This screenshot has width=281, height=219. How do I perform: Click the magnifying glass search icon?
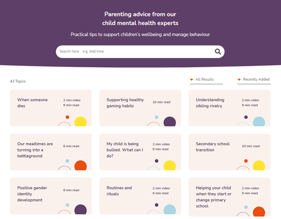218,52
